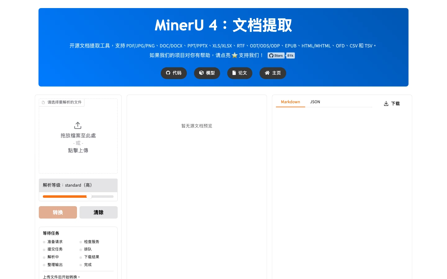
Task: Click the 下载 download button
Action: click(x=392, y=104)
